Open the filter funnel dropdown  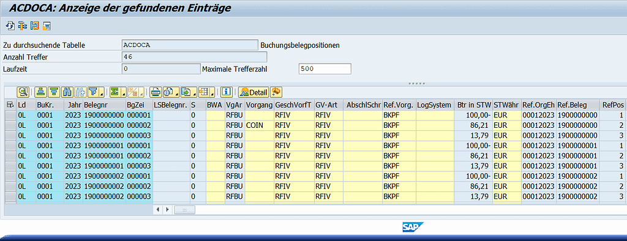point(96,92)
